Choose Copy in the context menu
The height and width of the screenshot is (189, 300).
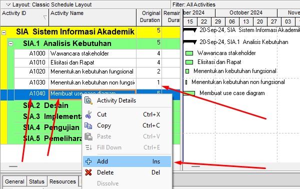point(127,125)
